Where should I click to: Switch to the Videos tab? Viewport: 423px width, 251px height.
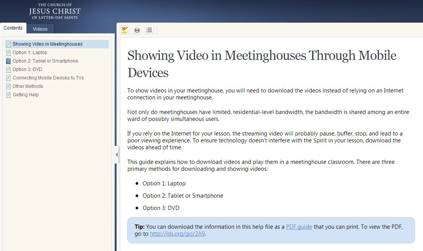coord(40,28)
